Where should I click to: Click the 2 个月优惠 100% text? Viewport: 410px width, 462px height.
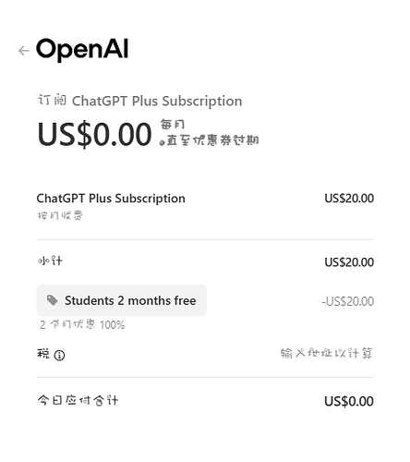pyautogui.click(x=82, y=324)
